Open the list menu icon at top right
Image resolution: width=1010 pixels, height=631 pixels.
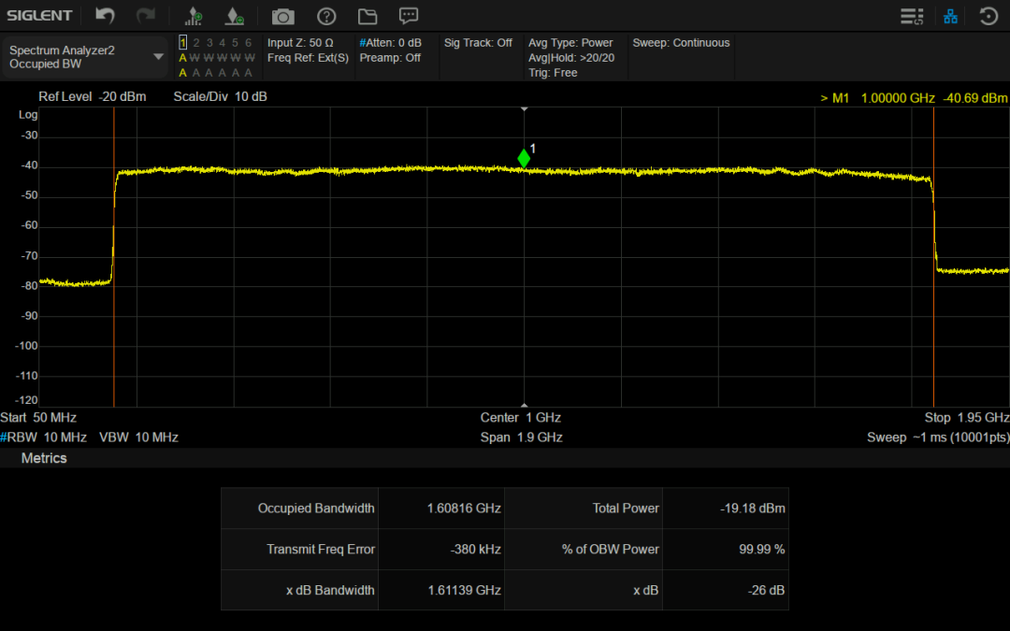pos(911,16)
